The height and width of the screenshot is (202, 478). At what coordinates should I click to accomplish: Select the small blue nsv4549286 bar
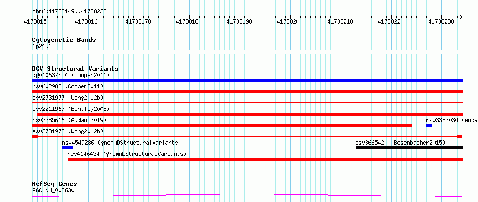[68, 148]
